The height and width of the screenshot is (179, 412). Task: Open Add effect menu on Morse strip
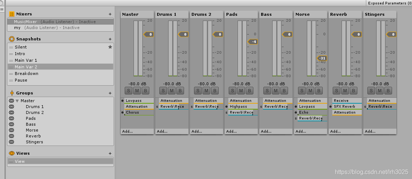pos(311,131)
